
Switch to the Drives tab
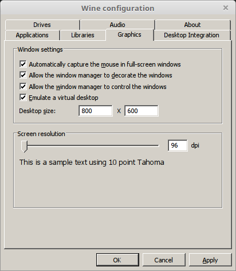click(x=42, y=25)
